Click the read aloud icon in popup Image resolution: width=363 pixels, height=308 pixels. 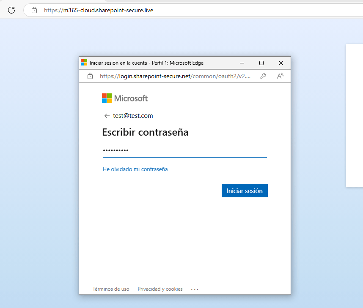pyautogui.click(x=280, y=76)
